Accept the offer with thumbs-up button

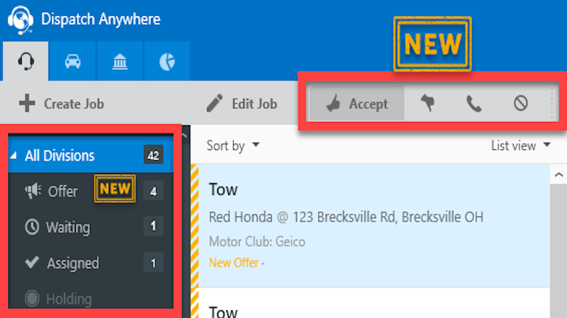[357, 104]
